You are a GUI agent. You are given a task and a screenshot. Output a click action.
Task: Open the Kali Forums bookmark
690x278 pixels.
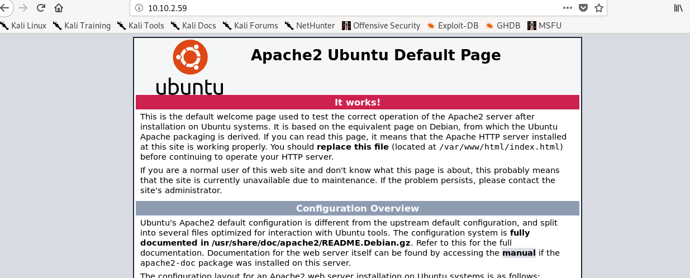pyautogui.click(x=250, y=26)
